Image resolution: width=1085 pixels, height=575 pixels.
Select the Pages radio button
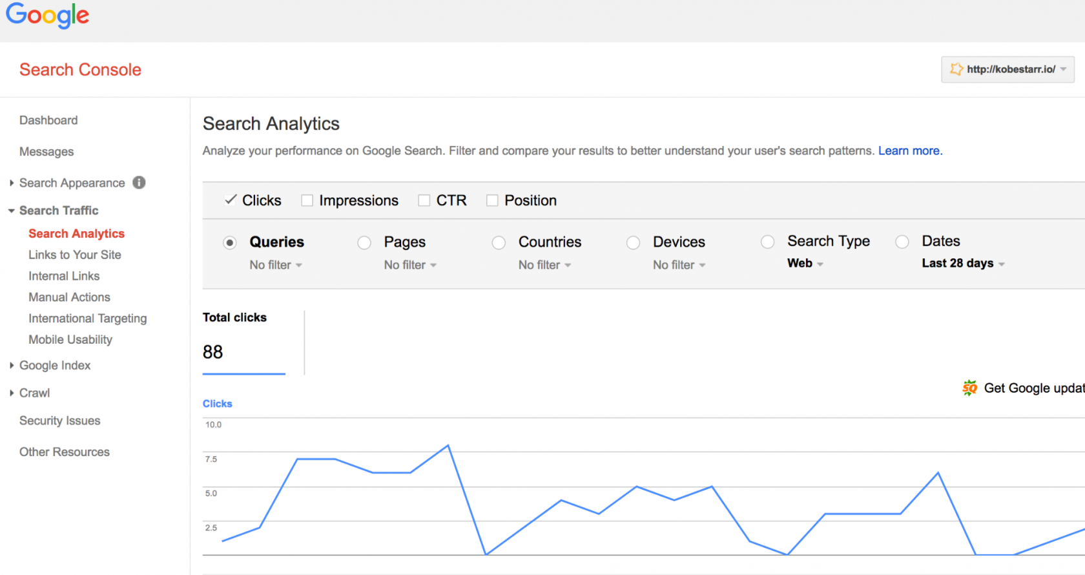(x=364, y=242)
